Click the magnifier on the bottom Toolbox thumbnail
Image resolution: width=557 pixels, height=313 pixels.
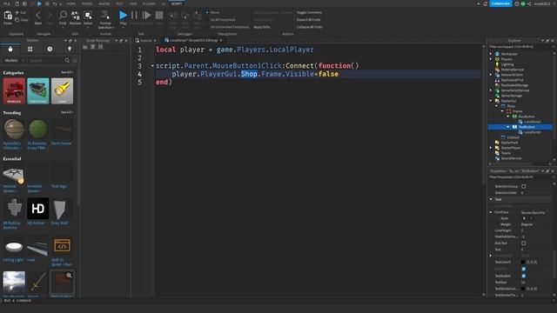point(69,276)
